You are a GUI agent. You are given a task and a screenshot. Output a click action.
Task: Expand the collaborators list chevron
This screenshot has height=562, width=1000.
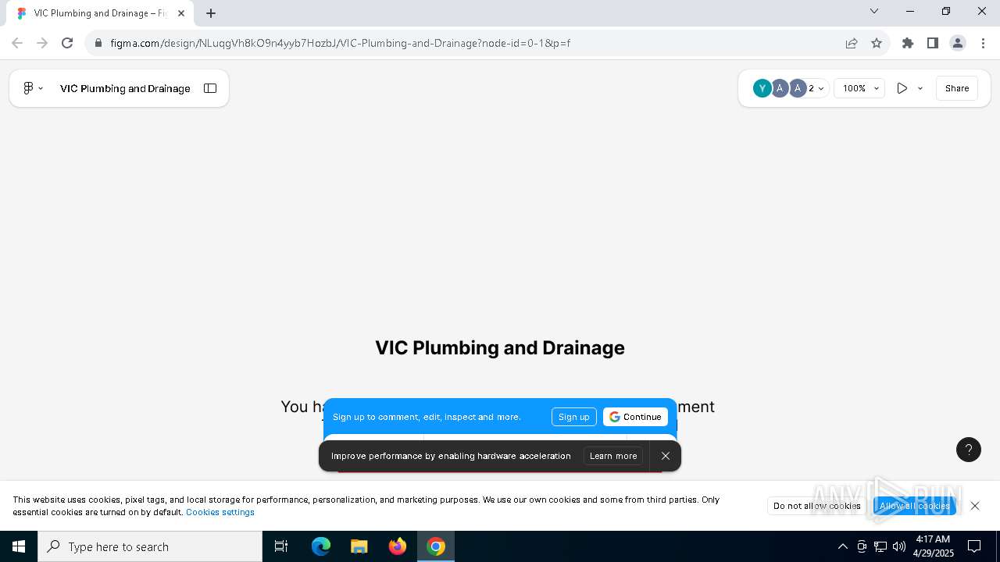821,88
